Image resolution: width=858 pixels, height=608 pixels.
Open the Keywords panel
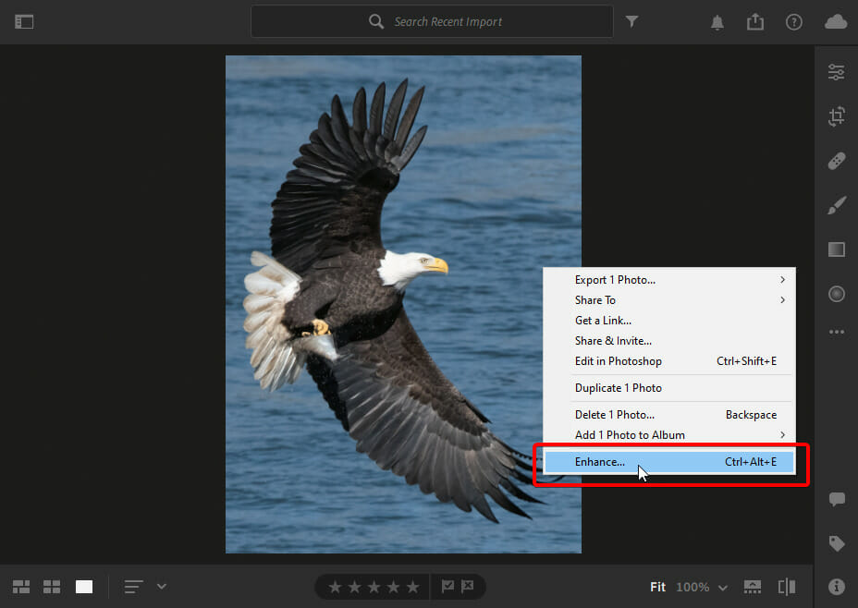(x=836, y=544)
